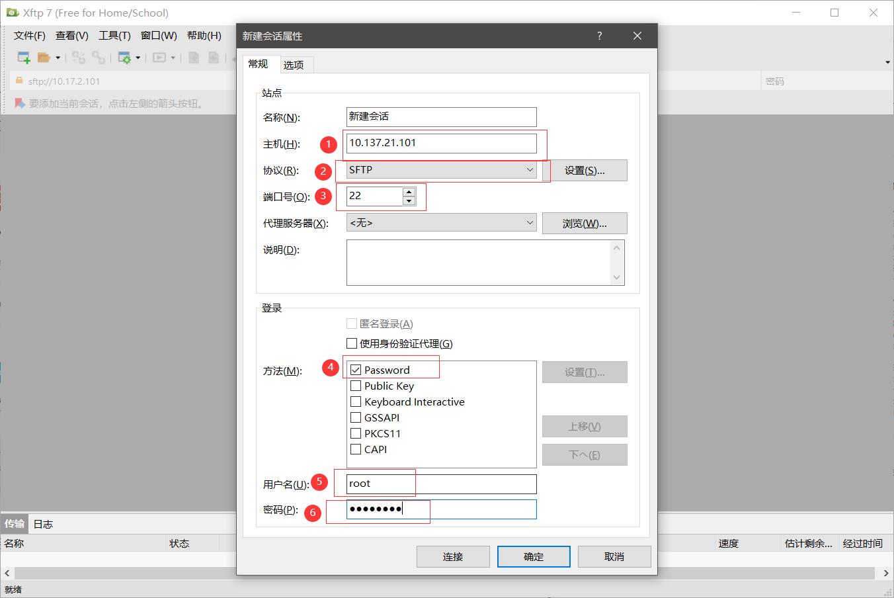Focus the 说明(D) description text area

pyautogui.click(x=478, y=263)
